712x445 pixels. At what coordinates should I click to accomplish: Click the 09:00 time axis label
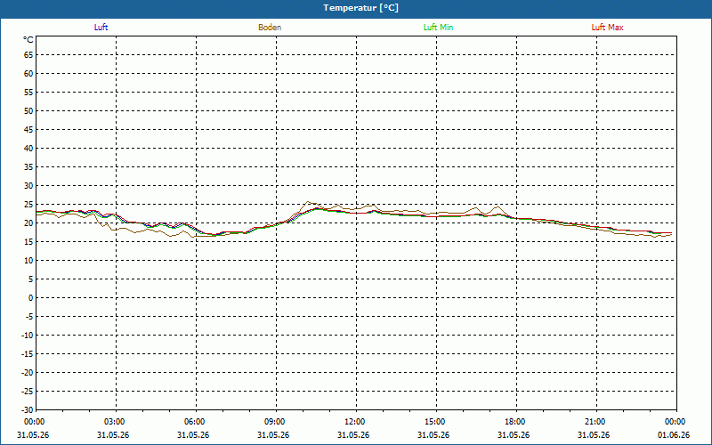275,422
